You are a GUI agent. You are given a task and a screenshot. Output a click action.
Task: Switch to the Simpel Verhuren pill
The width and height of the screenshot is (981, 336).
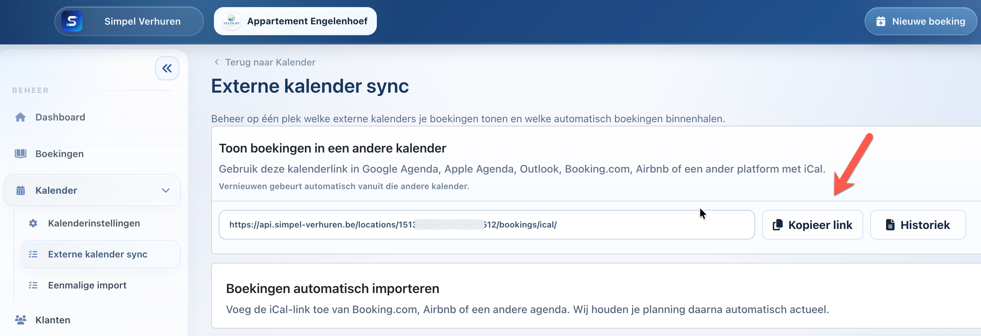click(129, 21)
